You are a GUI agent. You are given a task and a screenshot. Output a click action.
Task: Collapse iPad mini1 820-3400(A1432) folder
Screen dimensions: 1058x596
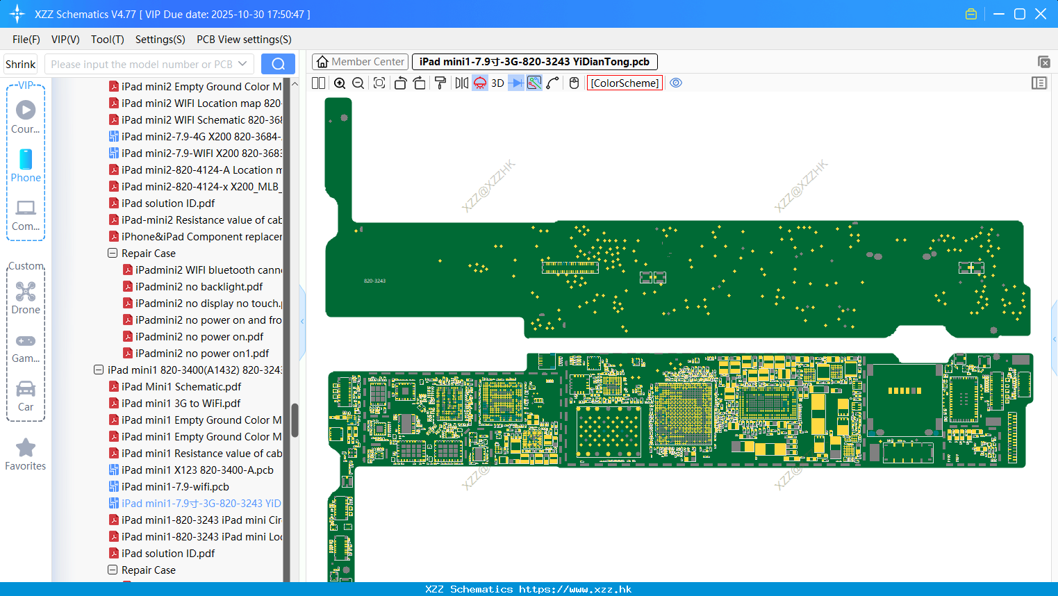pyautogui.click(x=99, y=370)
